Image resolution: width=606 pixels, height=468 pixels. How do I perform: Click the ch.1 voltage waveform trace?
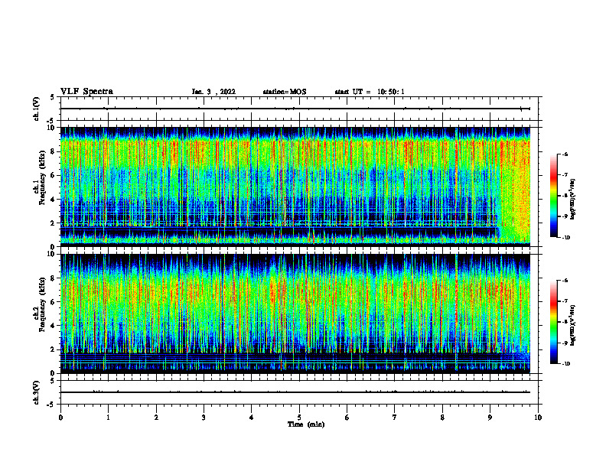tap(295, 109)
